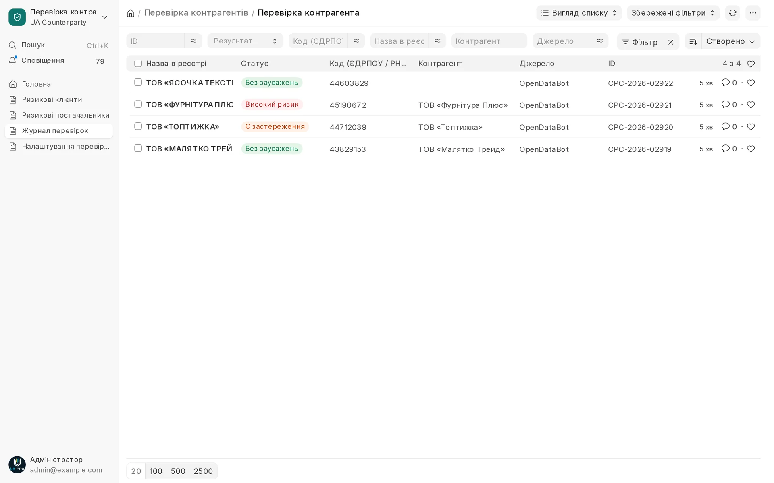Select all rows via header checkbox
Viewport: 774px width, 483px height.
(x=139, y=64)
